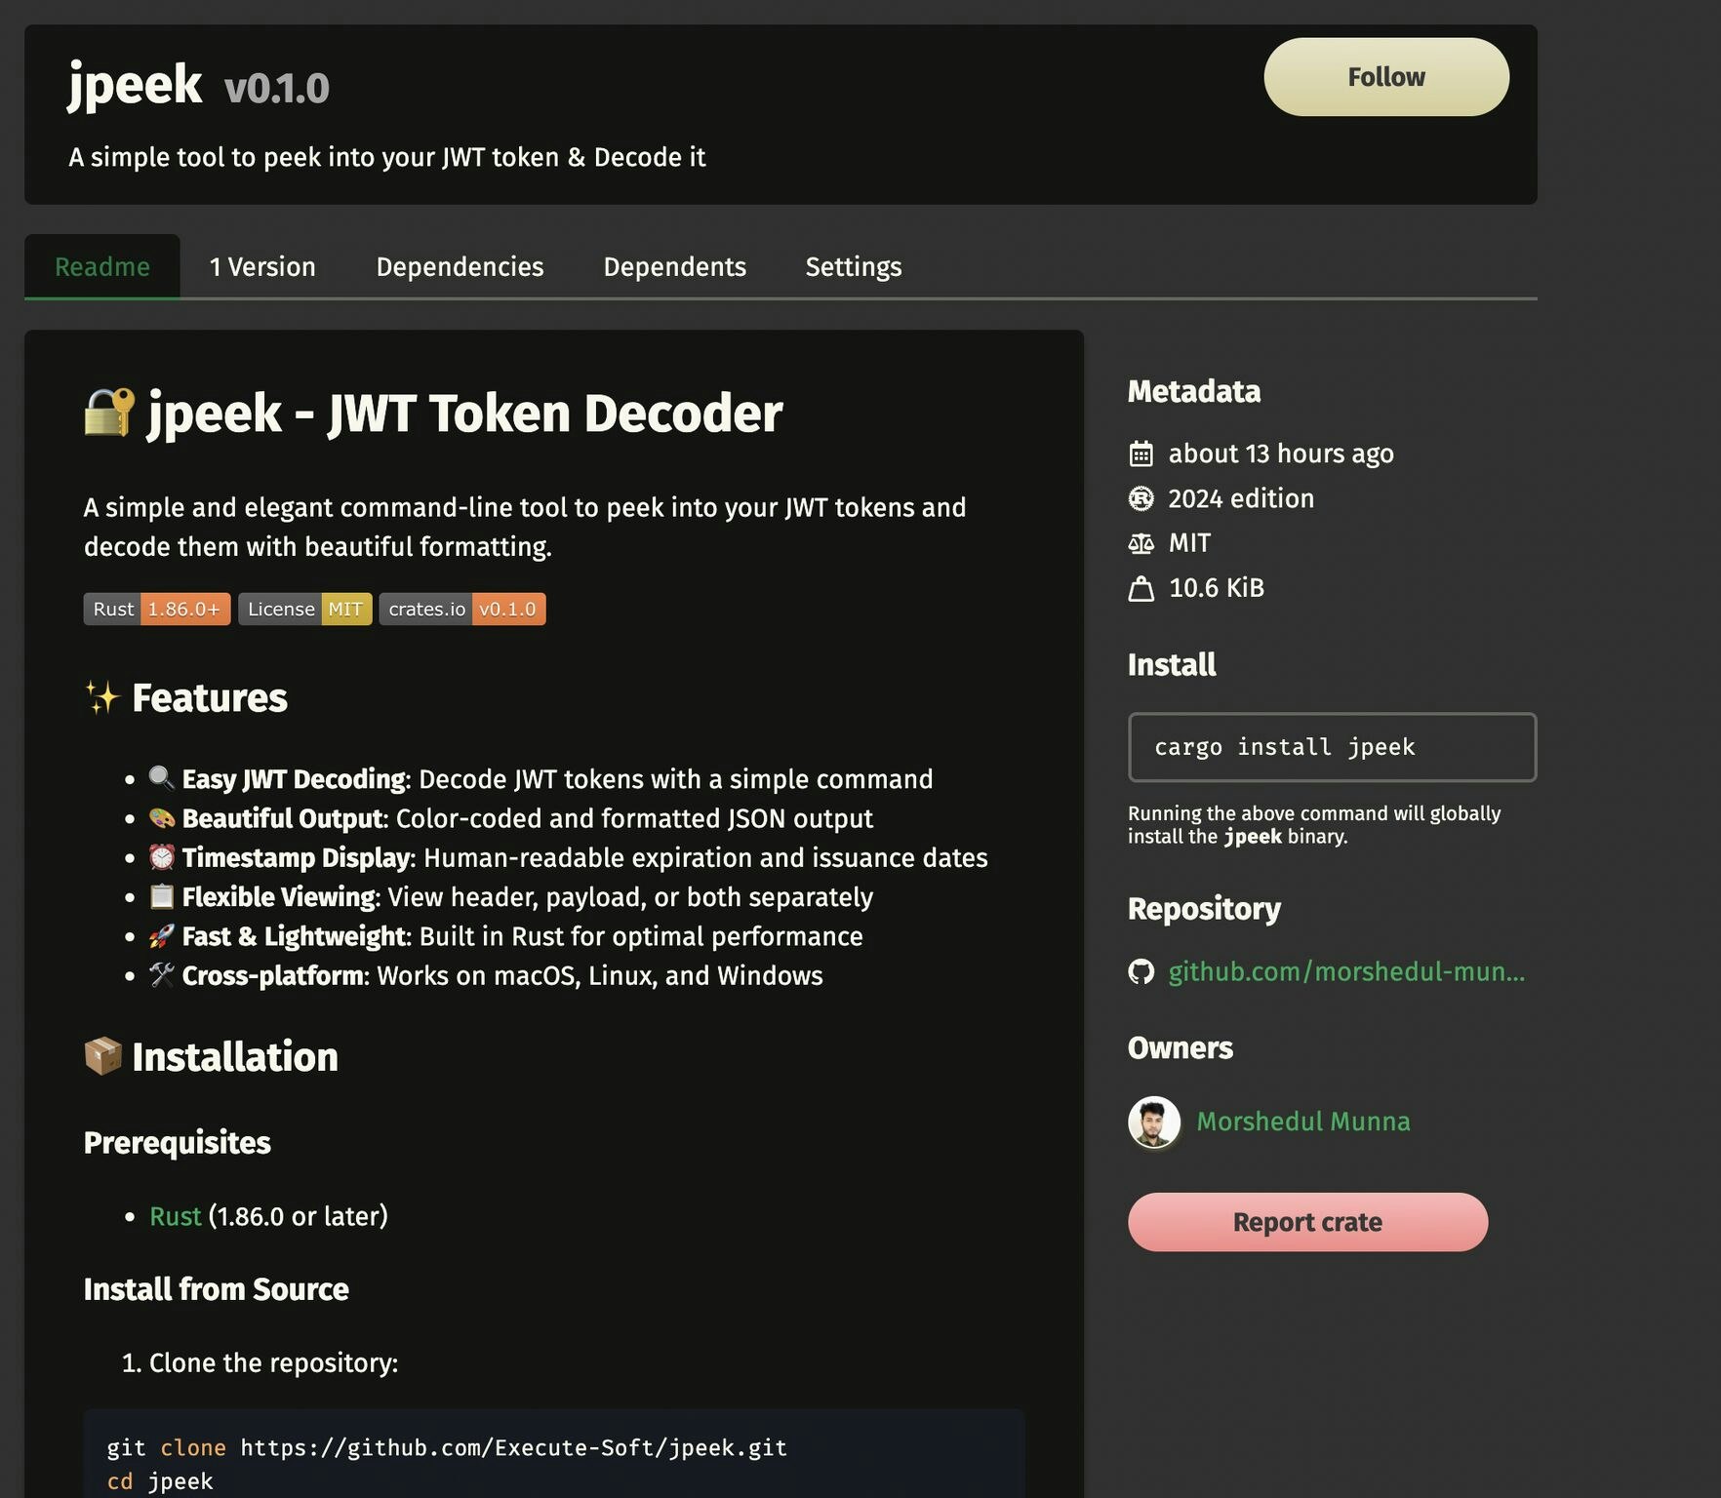Click the 'Clone the repository:' step text

pos(273,1362)
